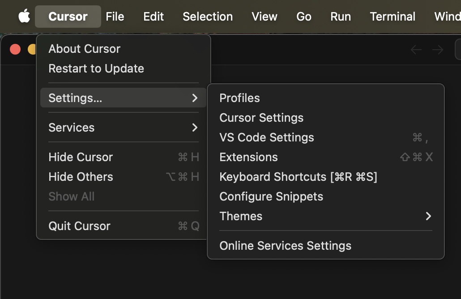
Task: Open VS Code Settings
Action: [267, 137]
